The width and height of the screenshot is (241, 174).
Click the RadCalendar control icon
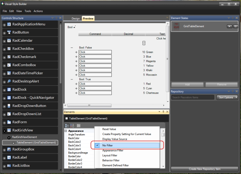tap(9, 40)
